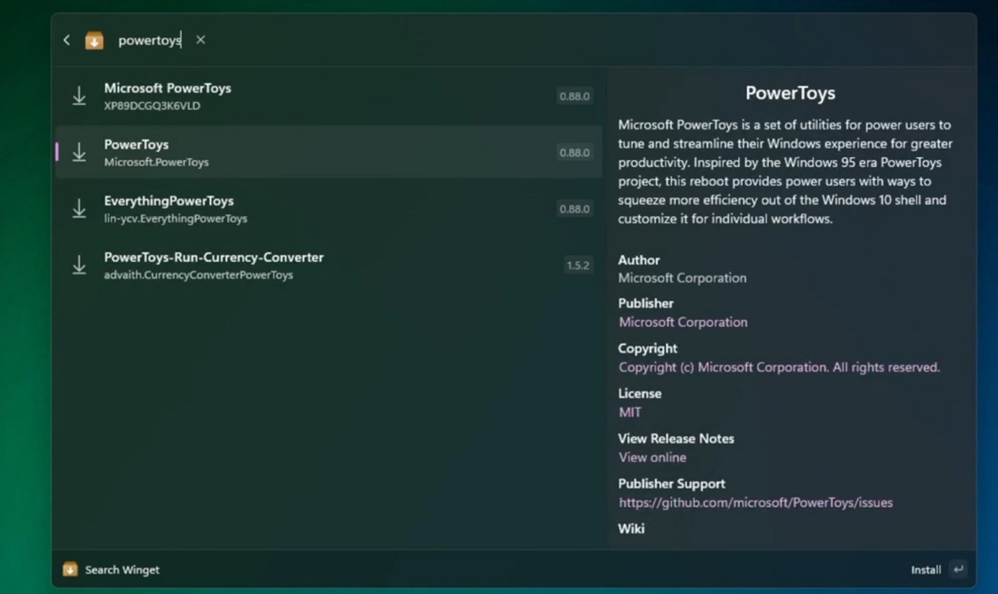This screenshot has height=594, width=998.
Task: Click the WinGet package icon beside search
Action: [94, 41]
